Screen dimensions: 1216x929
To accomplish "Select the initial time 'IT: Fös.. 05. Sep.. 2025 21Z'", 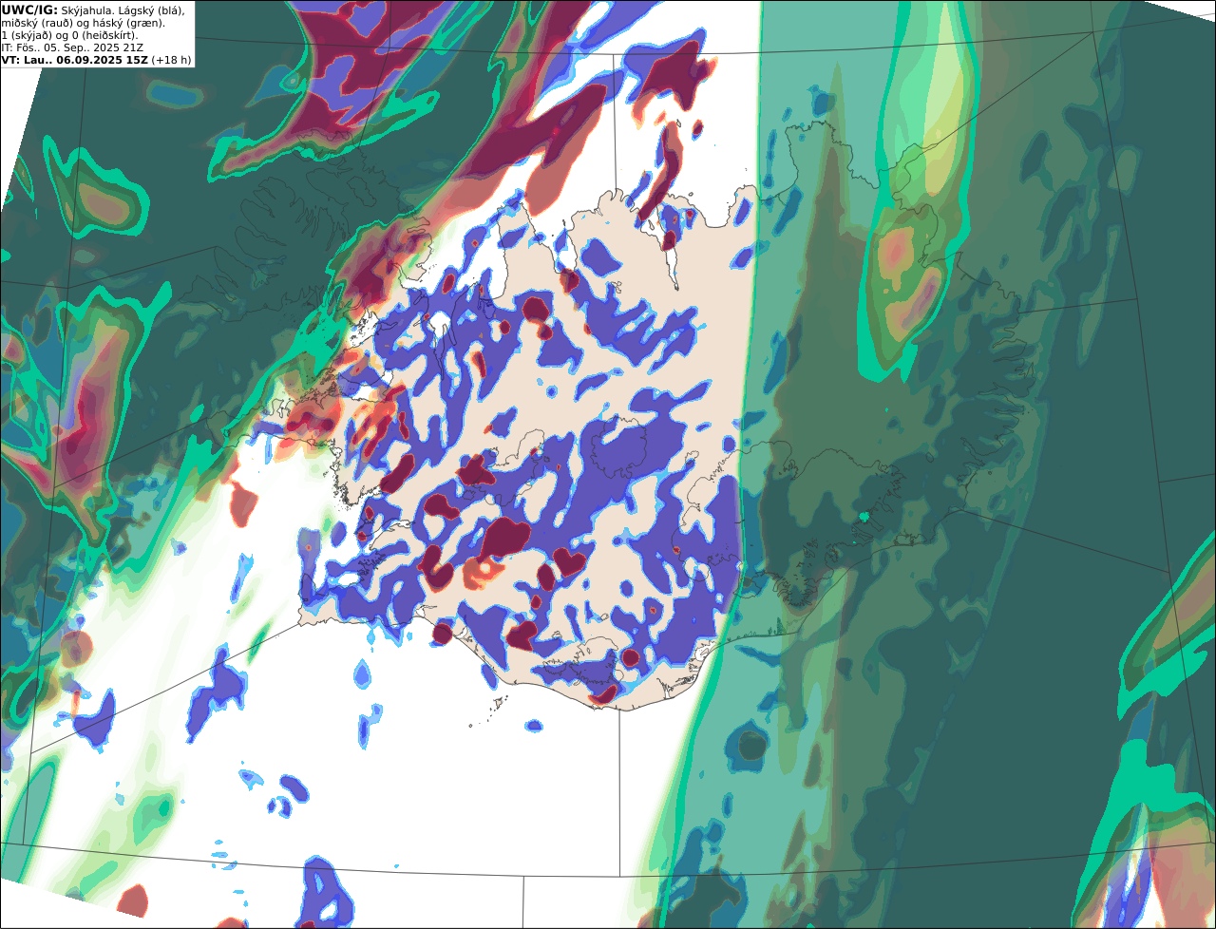I will point(72,47).
